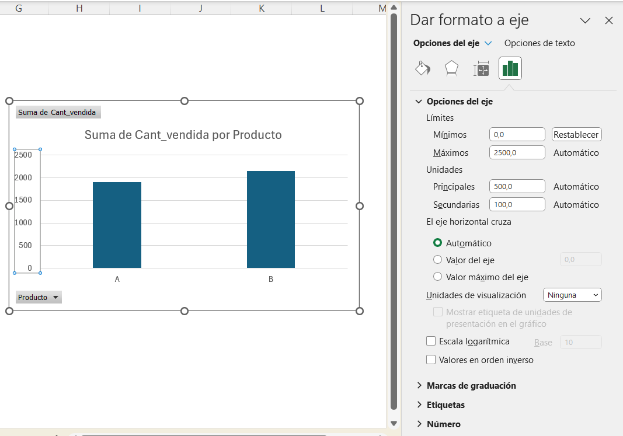Click the bar for product A
The height and width of the screenshot is (436, 623).
[117, 225]
